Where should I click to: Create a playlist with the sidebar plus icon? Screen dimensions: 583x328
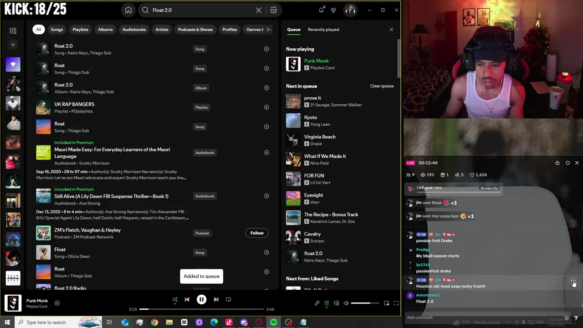13,45
